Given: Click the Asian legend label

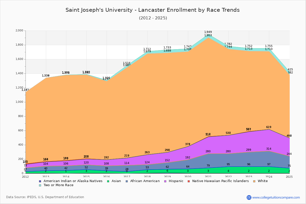Looking at the screenshot, I should (x=116, y=181).
